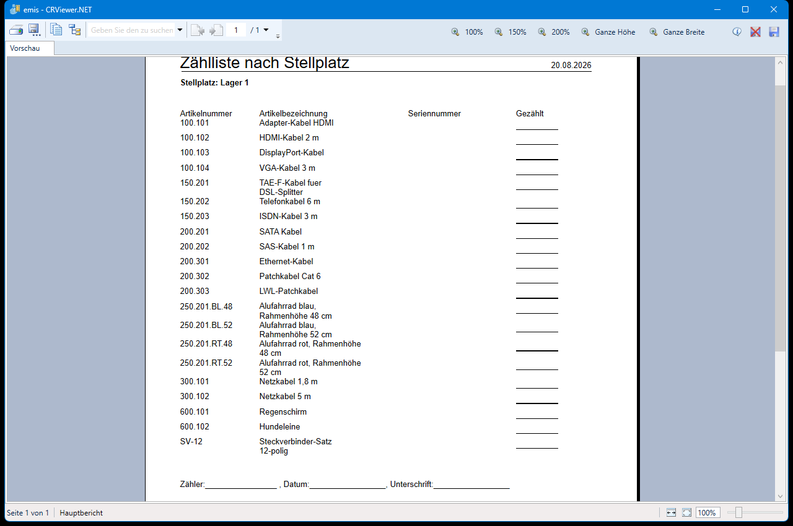Click 'DisplayPort-Kabel' entry

pyautogui.click(x=291, y=152)
